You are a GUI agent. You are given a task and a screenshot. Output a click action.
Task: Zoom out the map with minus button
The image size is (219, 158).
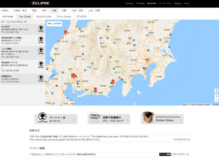[216, 100]
